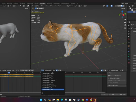Select Armature|Cat_A_Sit from action list
The width and height of the screenshot is (136, 102).
(53, 88)
